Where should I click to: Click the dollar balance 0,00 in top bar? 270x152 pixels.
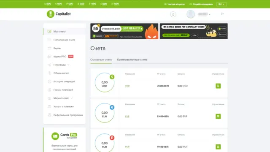[48, 4]
